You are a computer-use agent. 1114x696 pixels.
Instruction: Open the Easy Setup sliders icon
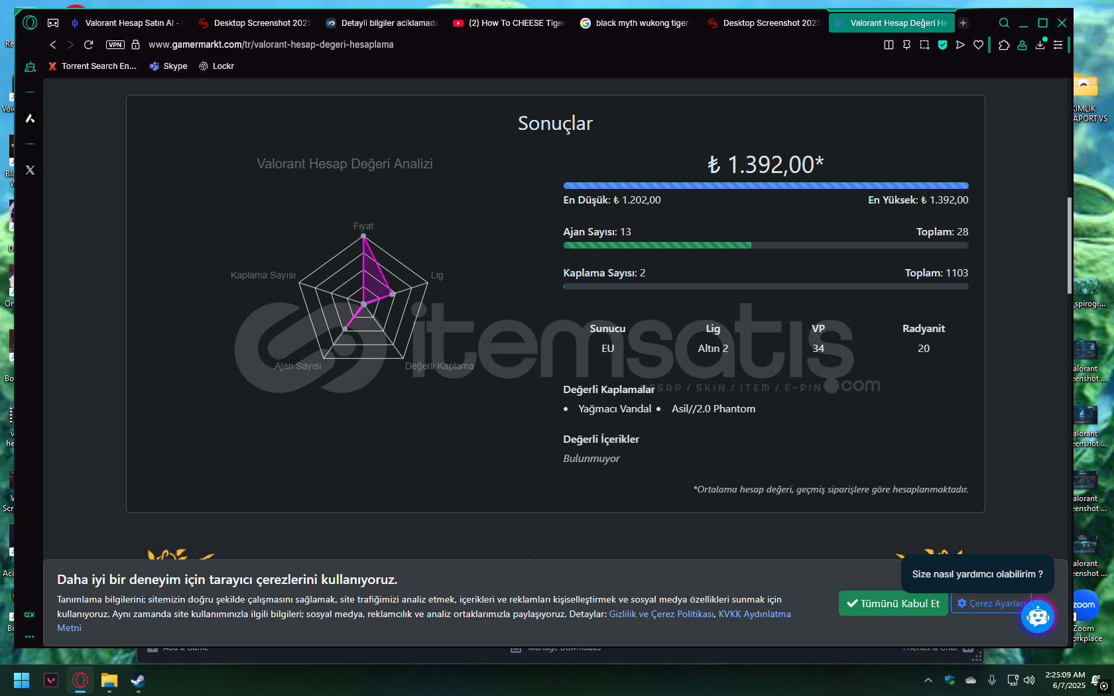1058,44
